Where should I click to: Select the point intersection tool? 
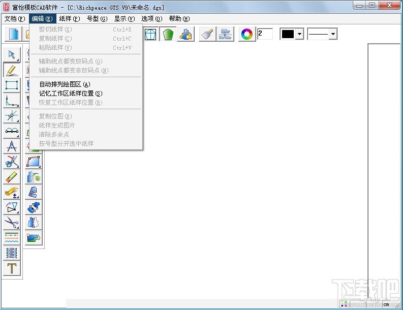click(x=12, y=116)
